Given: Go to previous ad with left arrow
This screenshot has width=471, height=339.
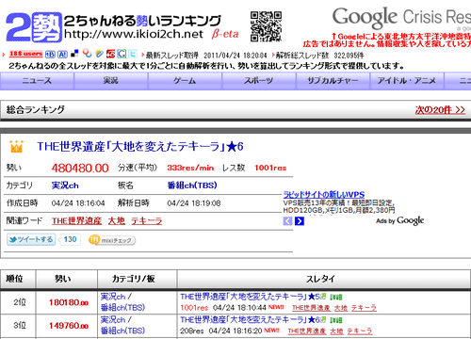Looking at the screenshot, I should tap(287, 221).
